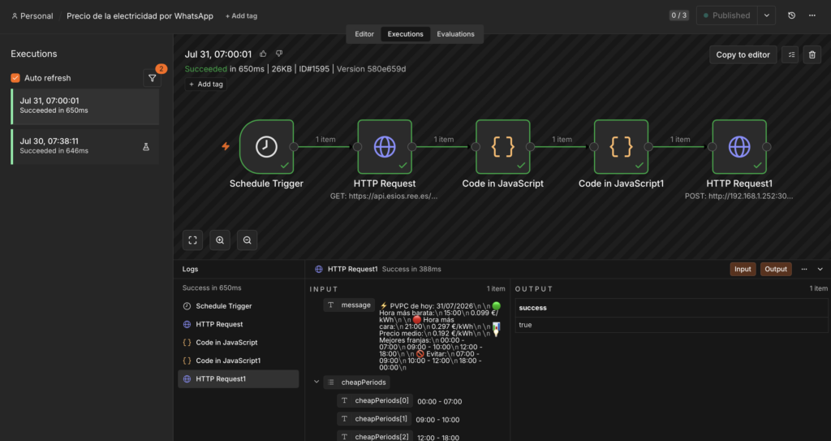Open the Published dropdown arrow
The width and height of the screenshot is (831, 441).
766,15
